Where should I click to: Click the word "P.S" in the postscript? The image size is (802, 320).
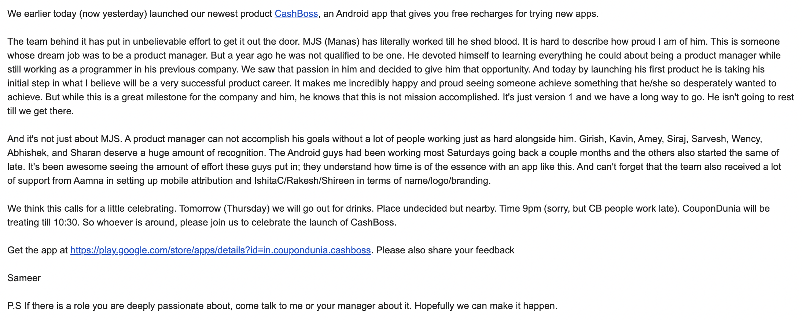click(14, 306)
